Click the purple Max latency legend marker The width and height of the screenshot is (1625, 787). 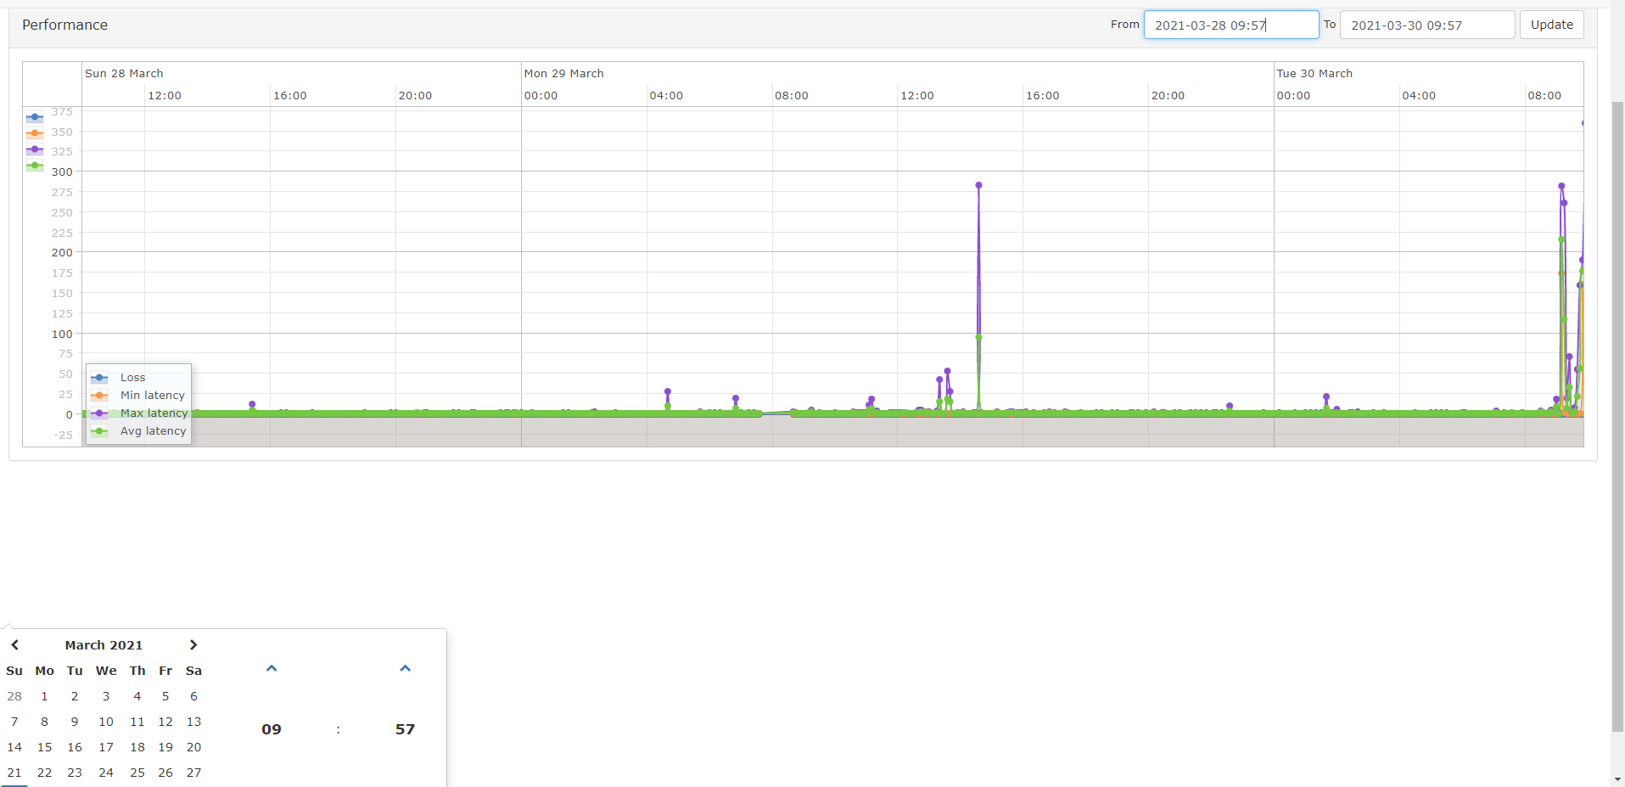point(100,413)
